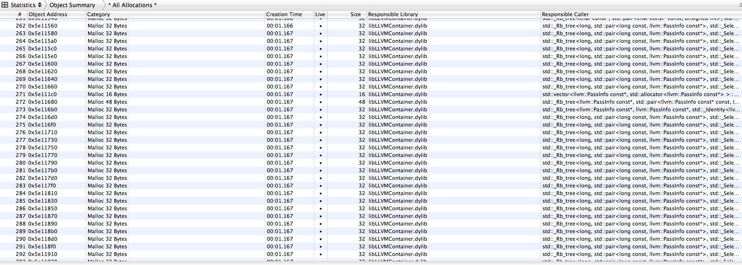
Task: Select row with address 0x5e117d0
Action: tap(371, 178)
